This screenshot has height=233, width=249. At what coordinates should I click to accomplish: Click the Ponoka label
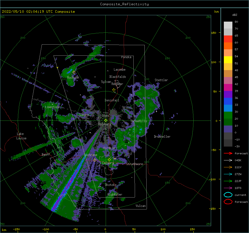click(126, 57)
